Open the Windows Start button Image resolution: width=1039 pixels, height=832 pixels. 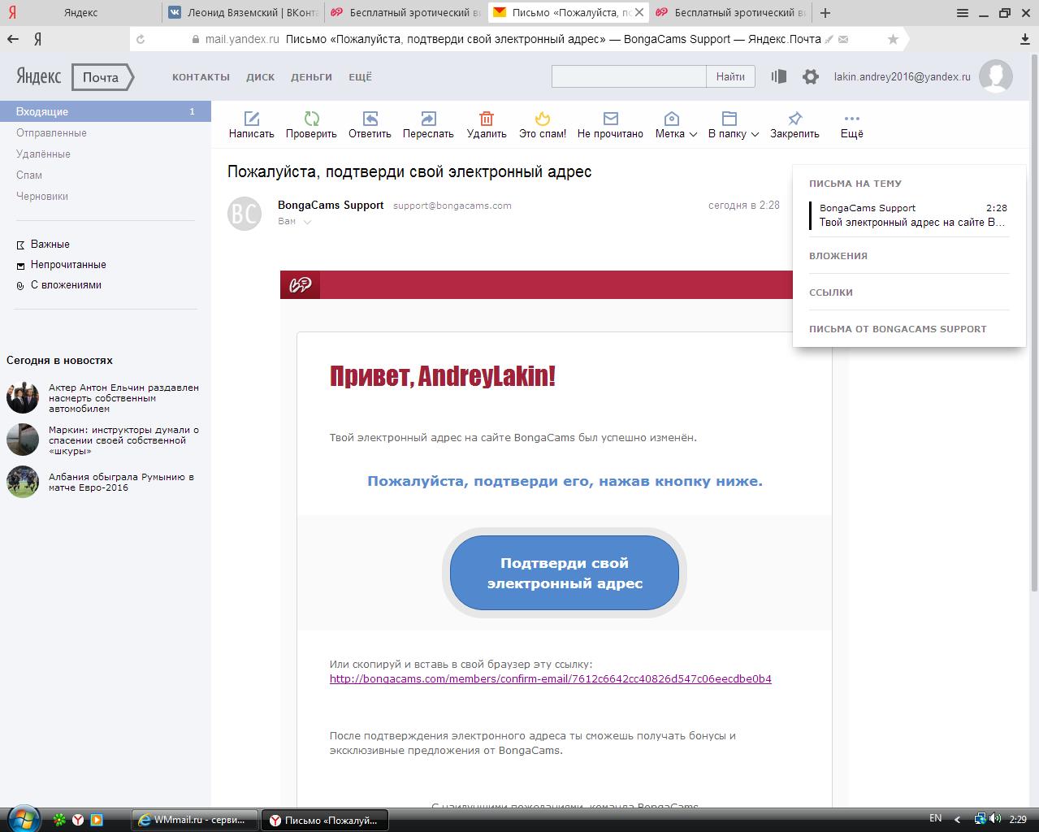point(23,818)
